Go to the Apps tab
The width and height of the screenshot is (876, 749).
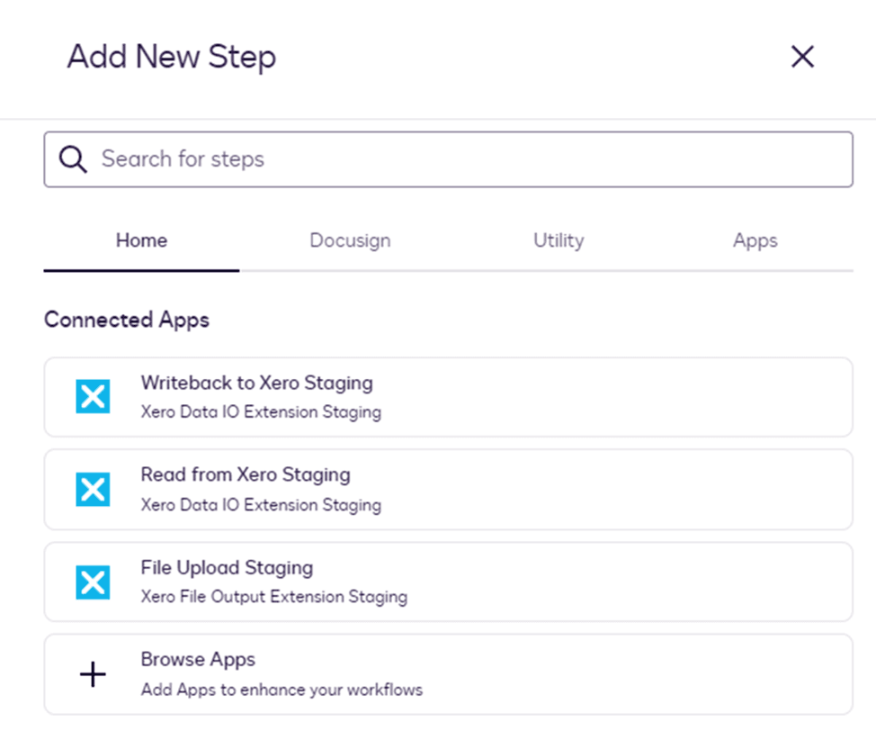tap(755, 241)
